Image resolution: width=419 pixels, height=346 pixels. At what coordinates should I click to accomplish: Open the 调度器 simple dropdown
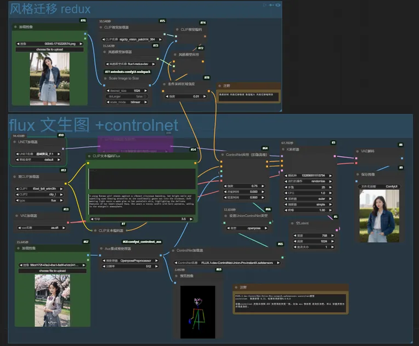(307, 204)
